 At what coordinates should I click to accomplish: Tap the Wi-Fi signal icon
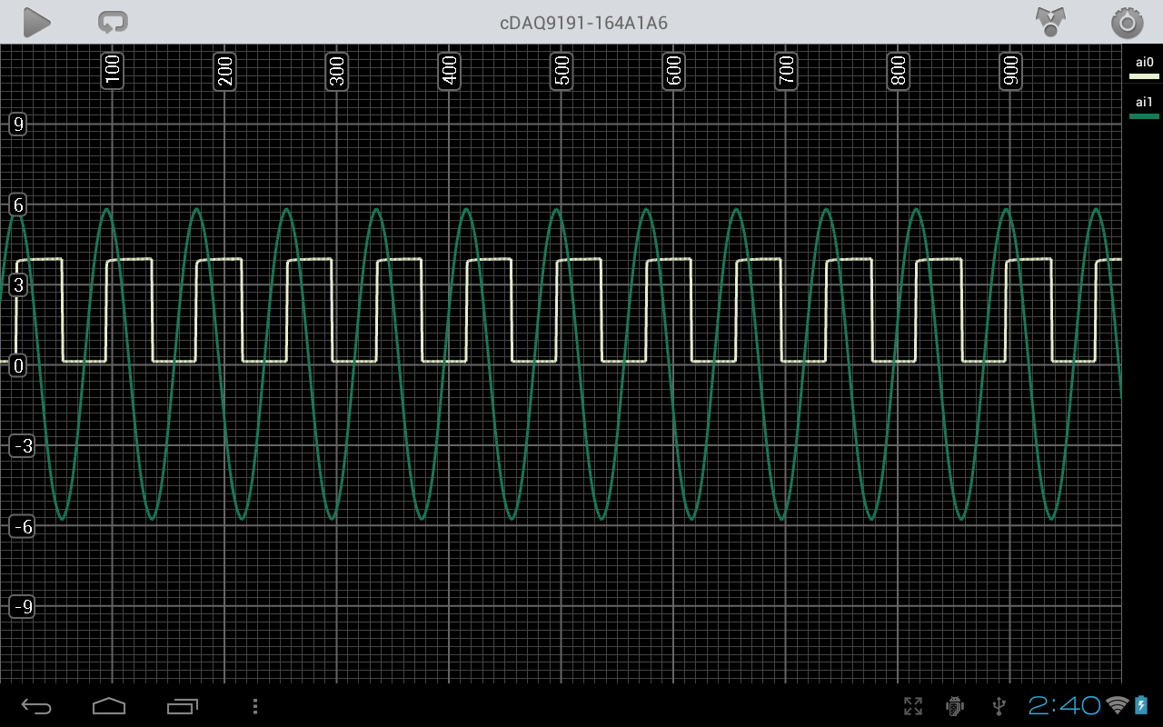[1117, 705]
